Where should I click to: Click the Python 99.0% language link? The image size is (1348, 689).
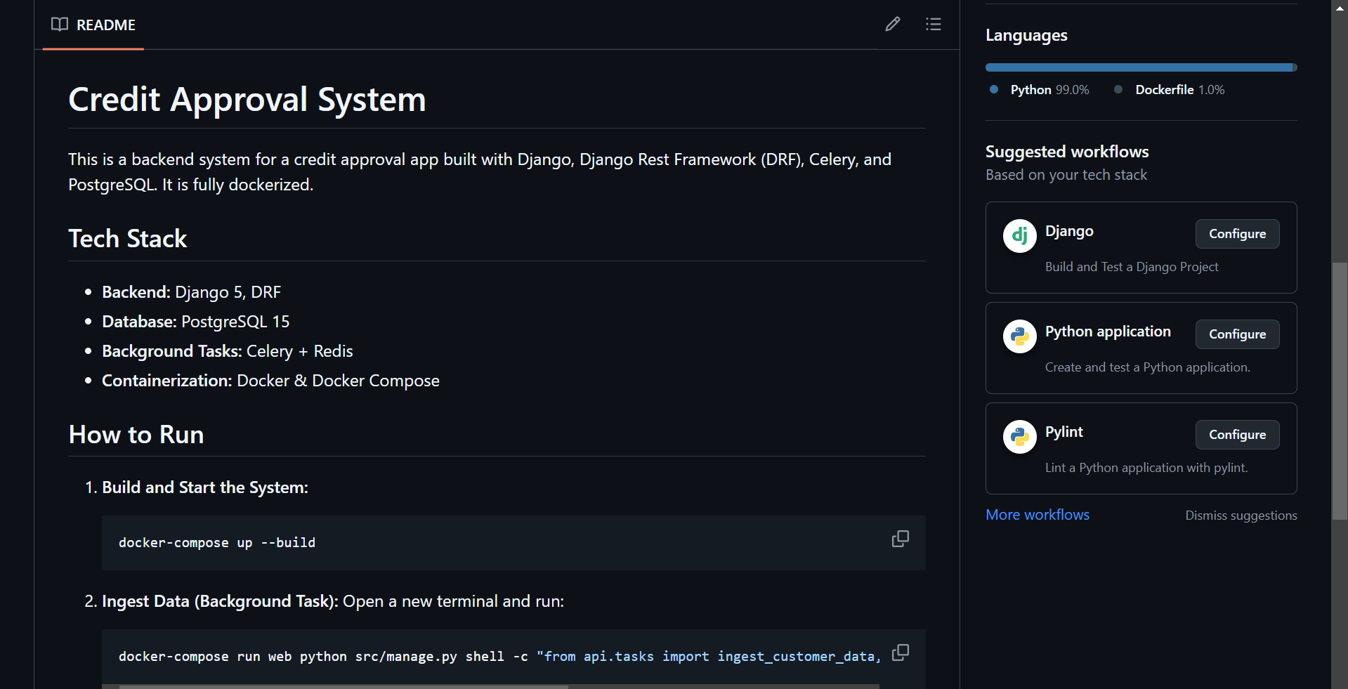click(x=1049, y=90)
